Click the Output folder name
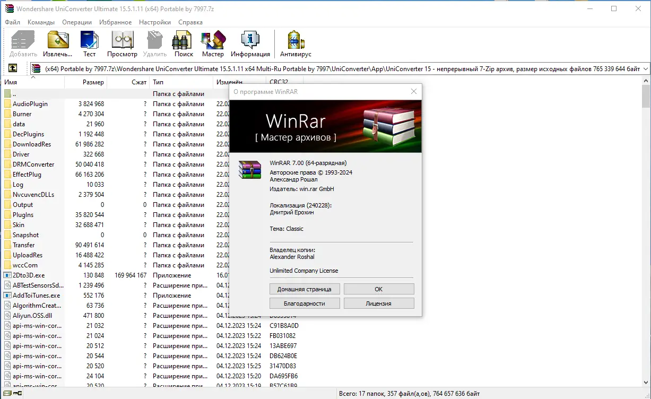Viewport: 651px width, 399px height. tap(23, 205)
